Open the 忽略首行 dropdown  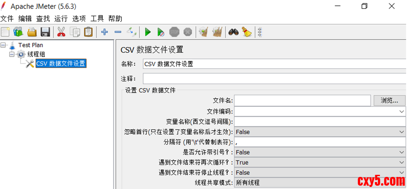pos(401,132)
